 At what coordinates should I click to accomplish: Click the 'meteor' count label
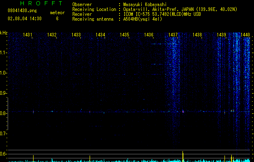[57, 13]
